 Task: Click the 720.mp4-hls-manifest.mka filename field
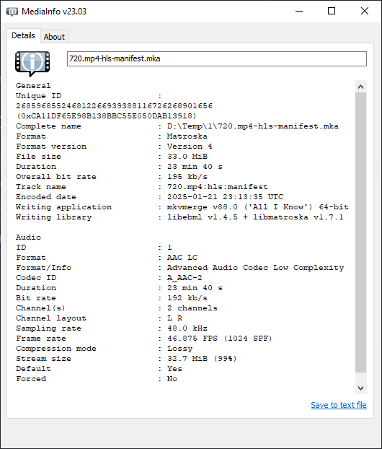(x=217, y=58)
